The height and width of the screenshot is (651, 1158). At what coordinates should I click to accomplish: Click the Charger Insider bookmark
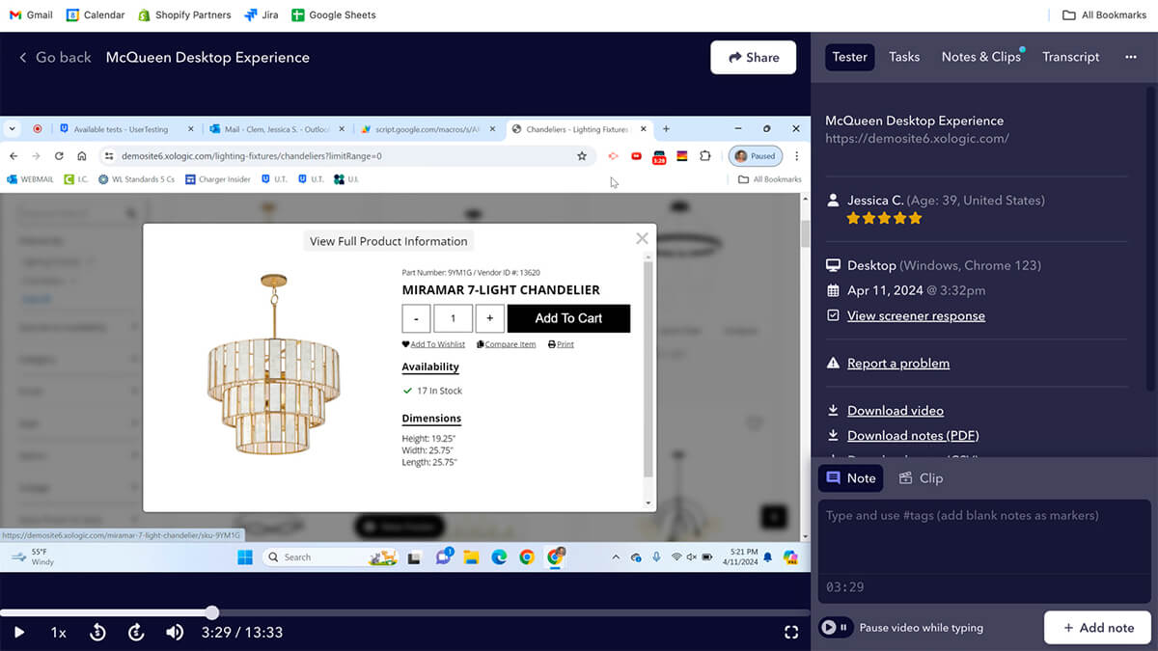[x=218, y=179]
